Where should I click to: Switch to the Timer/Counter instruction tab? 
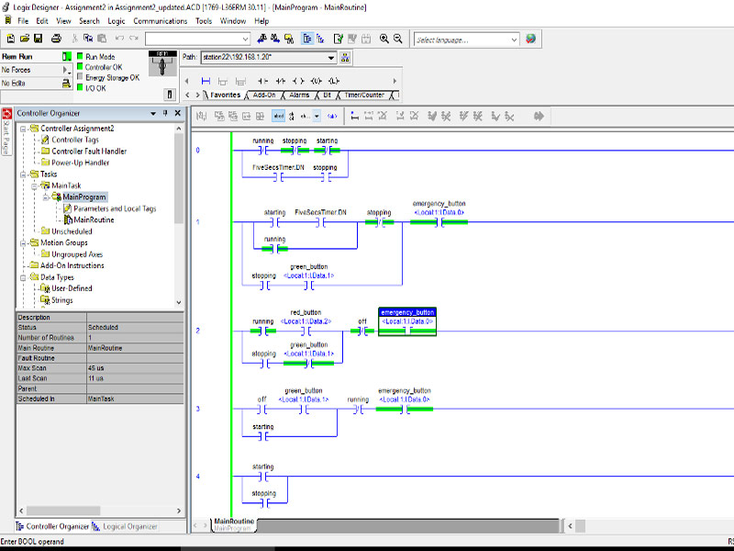coord(364,96)
